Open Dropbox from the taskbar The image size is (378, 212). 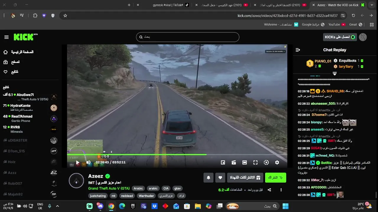155,206
